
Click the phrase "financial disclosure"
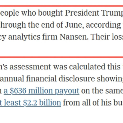[x=60, y=79]
